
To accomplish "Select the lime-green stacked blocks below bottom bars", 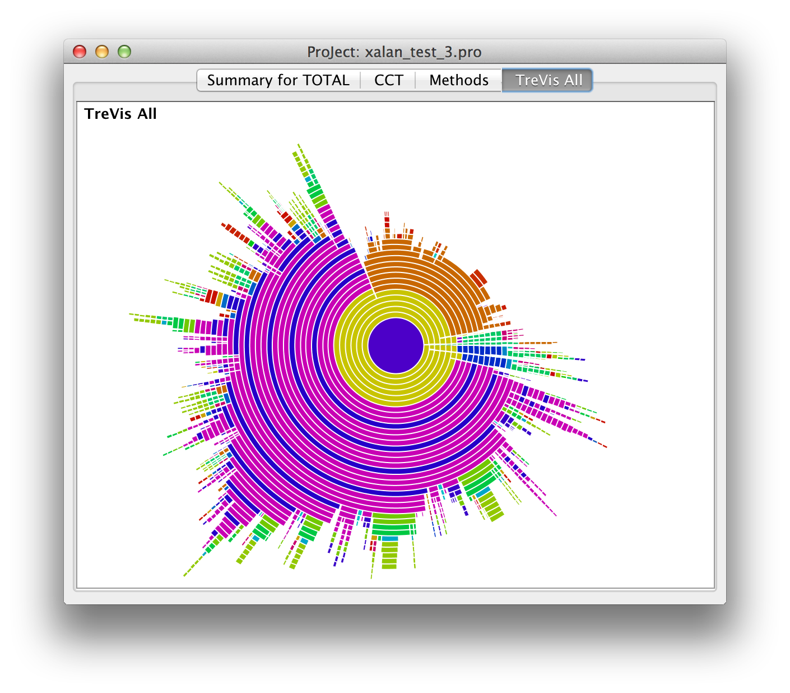I will (x=389, y=555).
